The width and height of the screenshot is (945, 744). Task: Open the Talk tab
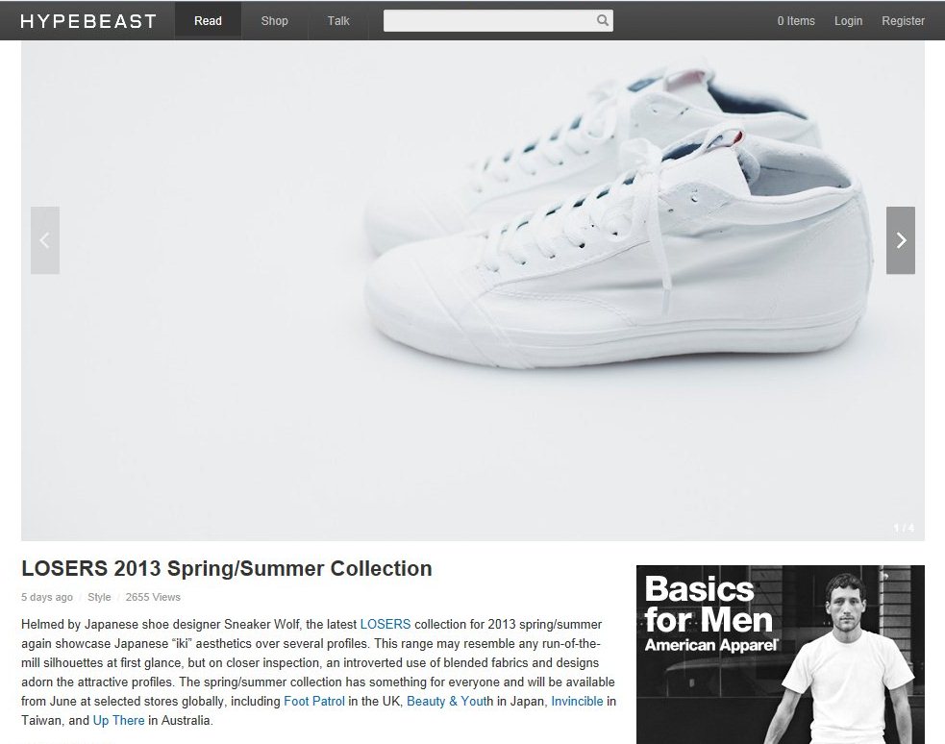(x=338, y=20)
